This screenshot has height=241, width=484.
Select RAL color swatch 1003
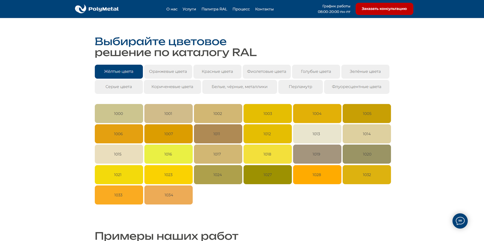267,113
